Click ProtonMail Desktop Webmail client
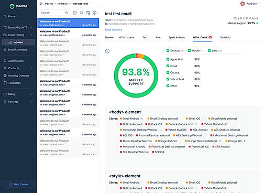Screen dimensions: 265x193 click(167, 147)
